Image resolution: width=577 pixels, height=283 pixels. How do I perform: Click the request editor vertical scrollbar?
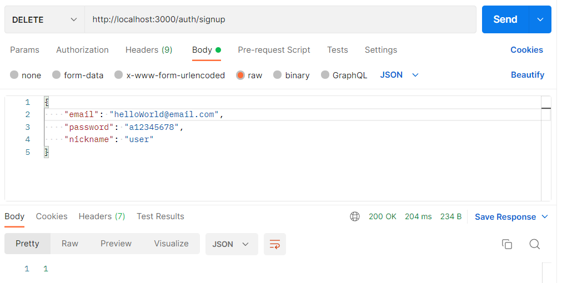pyautogui.click(x=546, y=149)
